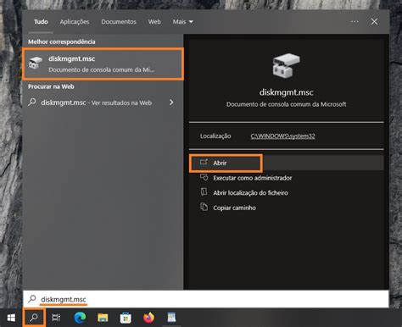
Task: Choose Abrir localização do ficheiro
Action: (x=244, y=193)
